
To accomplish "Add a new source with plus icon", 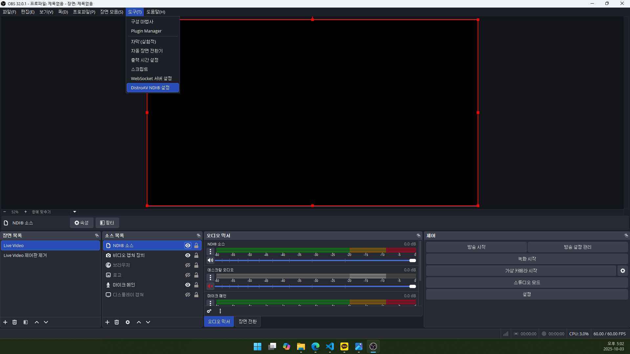I will click(107, 322).
